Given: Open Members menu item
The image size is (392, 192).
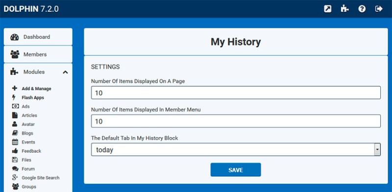Looking at the screenshot, I should click(38, 54).
